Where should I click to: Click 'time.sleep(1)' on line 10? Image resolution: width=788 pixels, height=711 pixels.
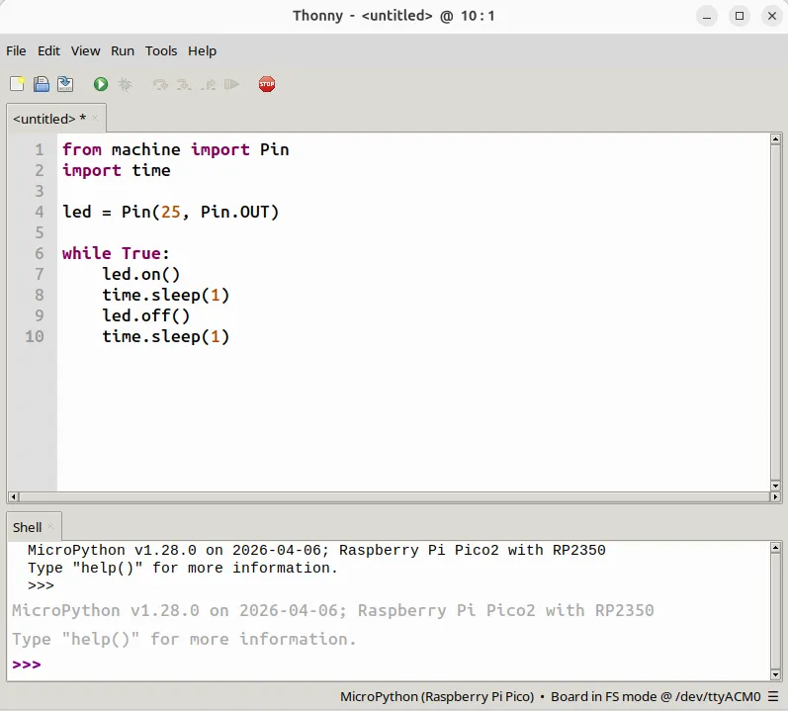(x=166, y=336)
